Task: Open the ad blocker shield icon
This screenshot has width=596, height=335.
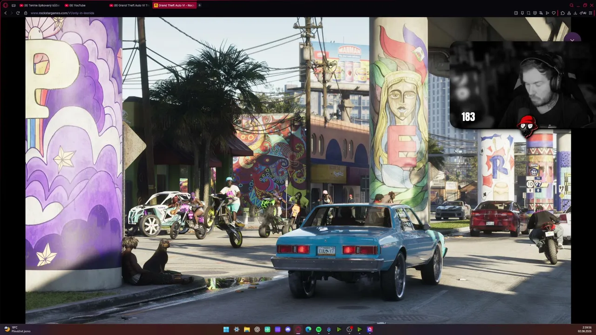Action: click(x=535, y=13)
